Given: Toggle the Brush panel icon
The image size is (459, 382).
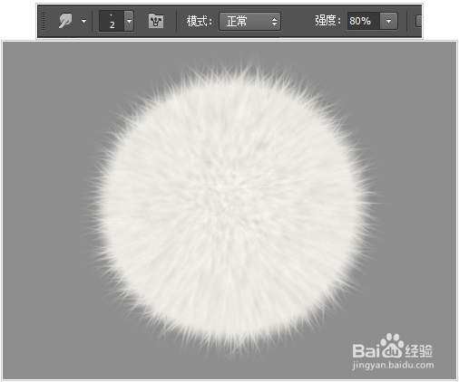Looking at the screenshot, I should [x=156, y=21].
